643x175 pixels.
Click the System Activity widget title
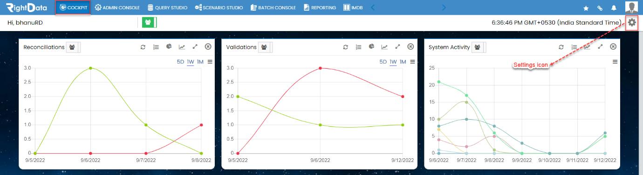pyautogui.click(x=449, y=47)
